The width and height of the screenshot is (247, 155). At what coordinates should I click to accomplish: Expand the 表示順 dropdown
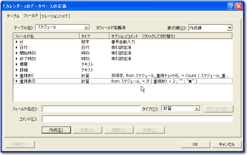[x=229, y=28]
